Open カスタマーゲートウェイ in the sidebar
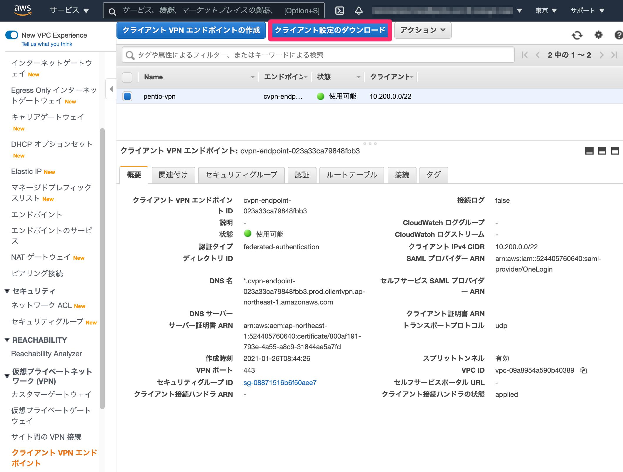 coord(51,394)
